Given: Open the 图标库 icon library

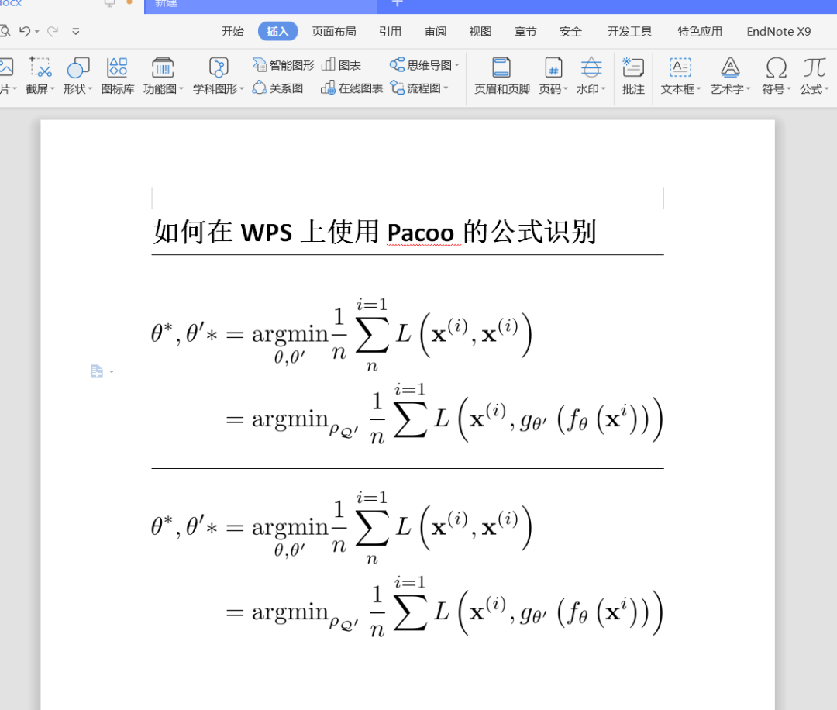Looking at the screenshot, I should click(118, 76).
